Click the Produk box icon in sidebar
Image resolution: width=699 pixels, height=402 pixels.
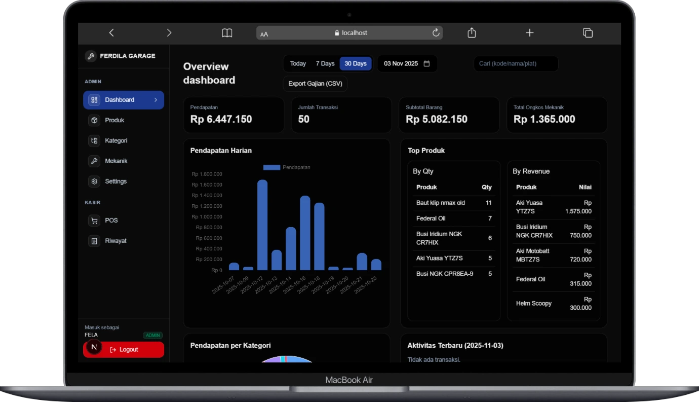94,120
